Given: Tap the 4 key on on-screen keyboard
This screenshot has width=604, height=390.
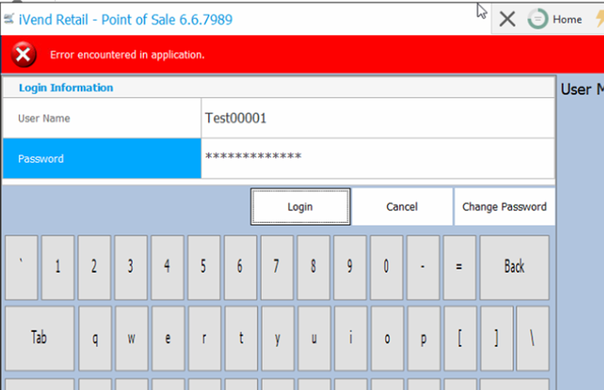Looking at the screenshot, I should 167,267.
